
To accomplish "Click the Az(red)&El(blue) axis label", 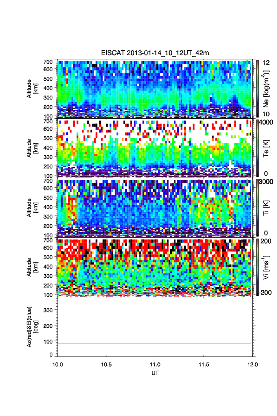I will [32, 327].
